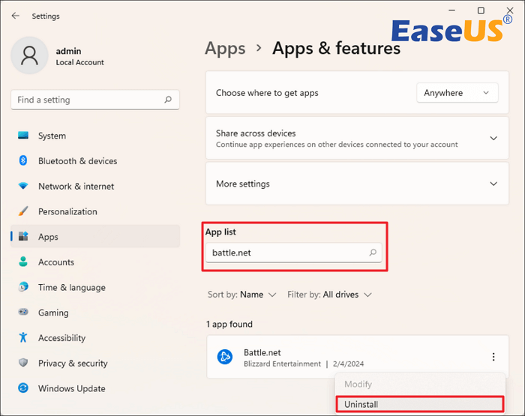The height and width of the screenshot is (416, 525).
Task: Open the Battle.net three-dot options menu
Action: pyautogui.click(x=493, y=357)
